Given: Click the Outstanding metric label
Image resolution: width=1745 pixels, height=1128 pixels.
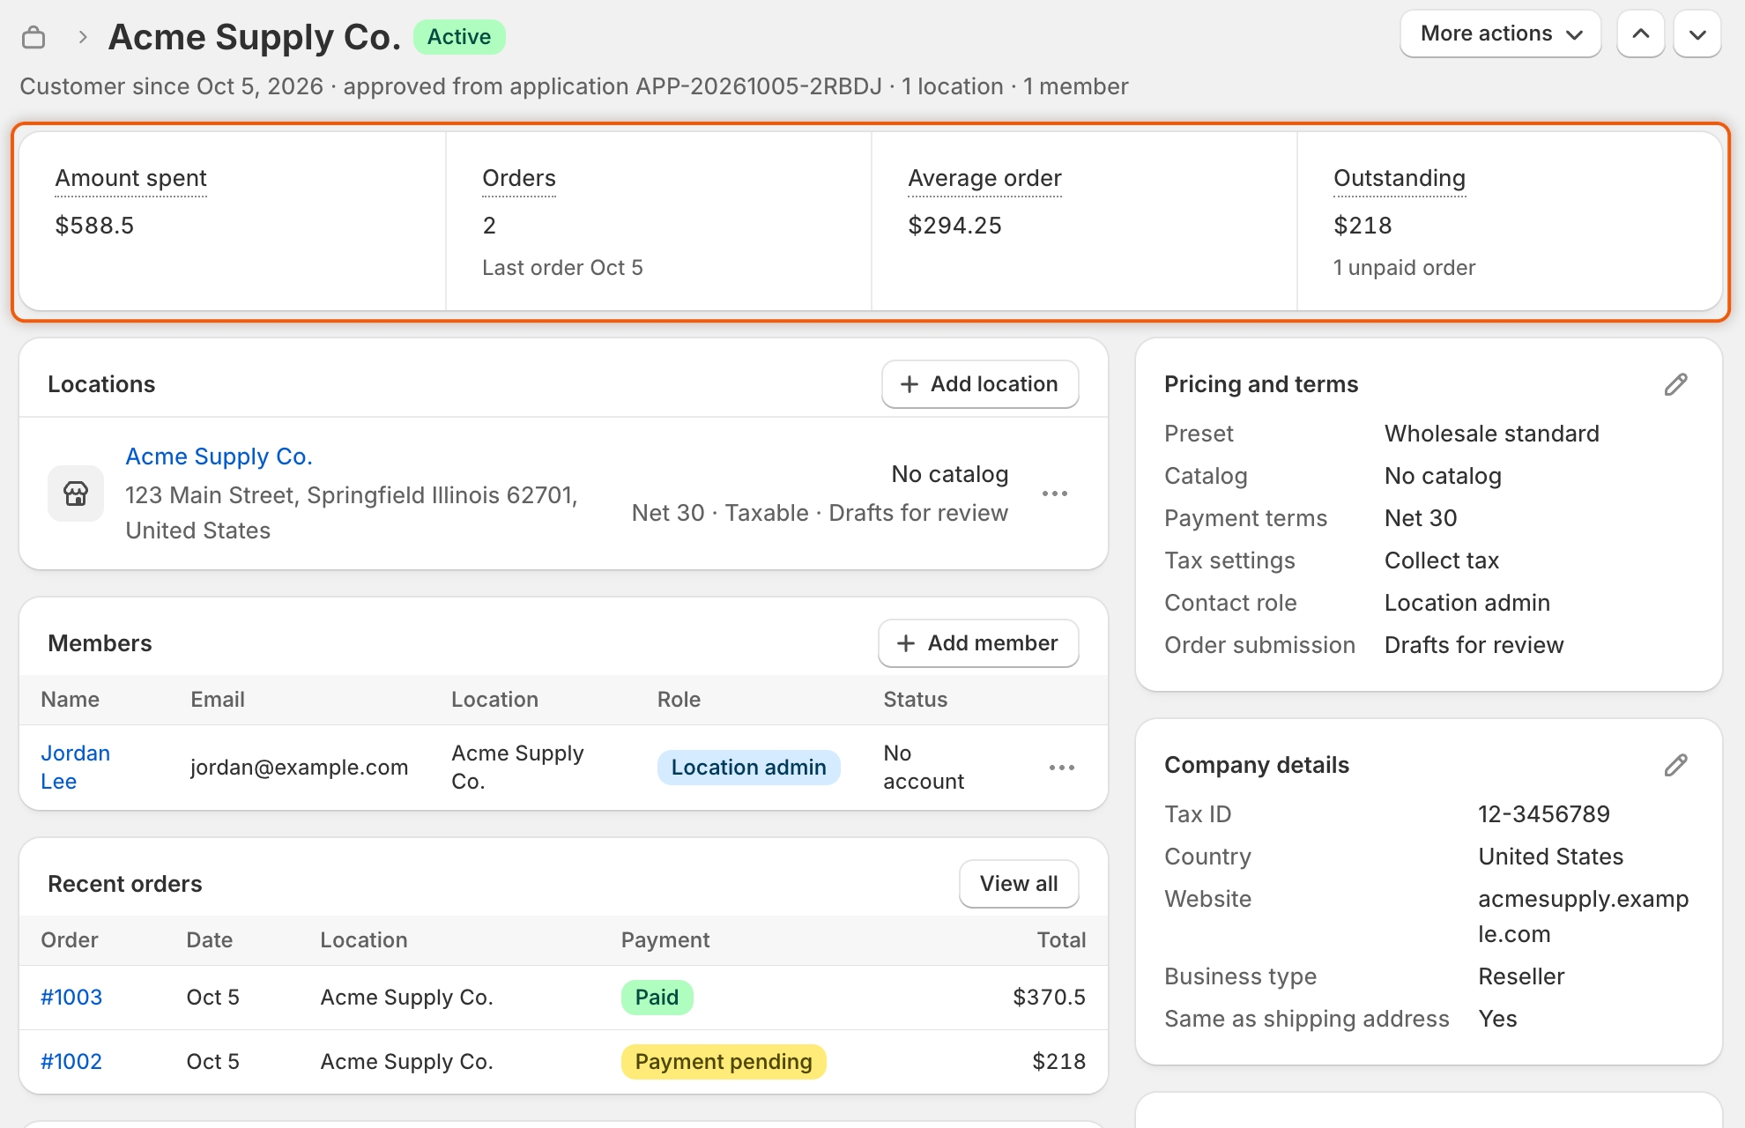Looking at the screenshot, I should (1400, 178).
